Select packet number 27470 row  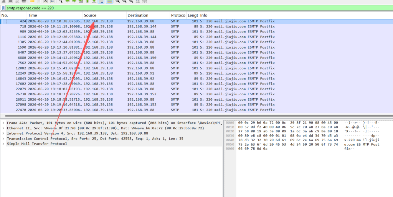196,110
